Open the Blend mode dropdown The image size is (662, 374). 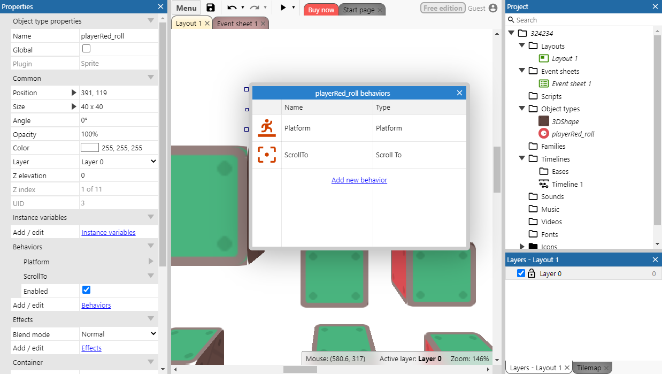[119, 333]
